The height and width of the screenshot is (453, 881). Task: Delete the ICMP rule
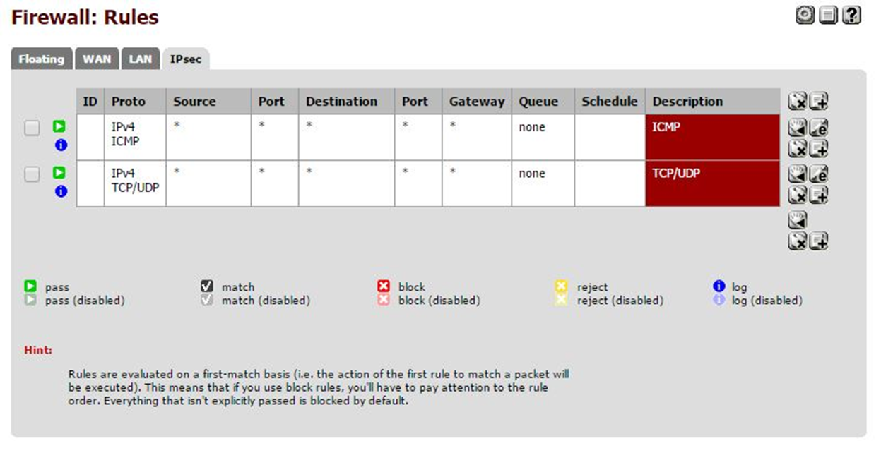(x=798, y=148)
